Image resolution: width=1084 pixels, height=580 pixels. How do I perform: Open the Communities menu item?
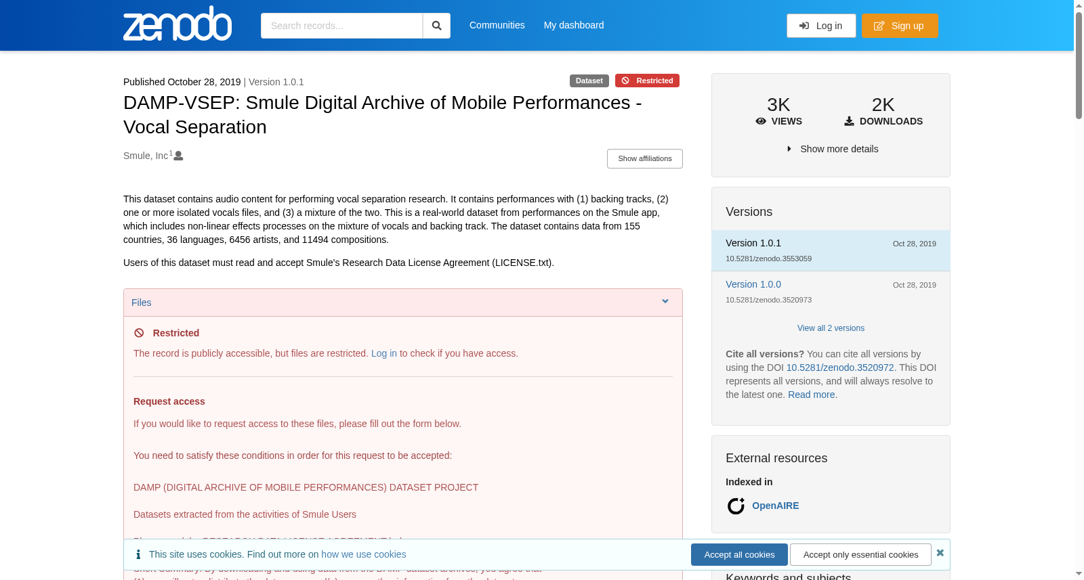pos(497,25)
